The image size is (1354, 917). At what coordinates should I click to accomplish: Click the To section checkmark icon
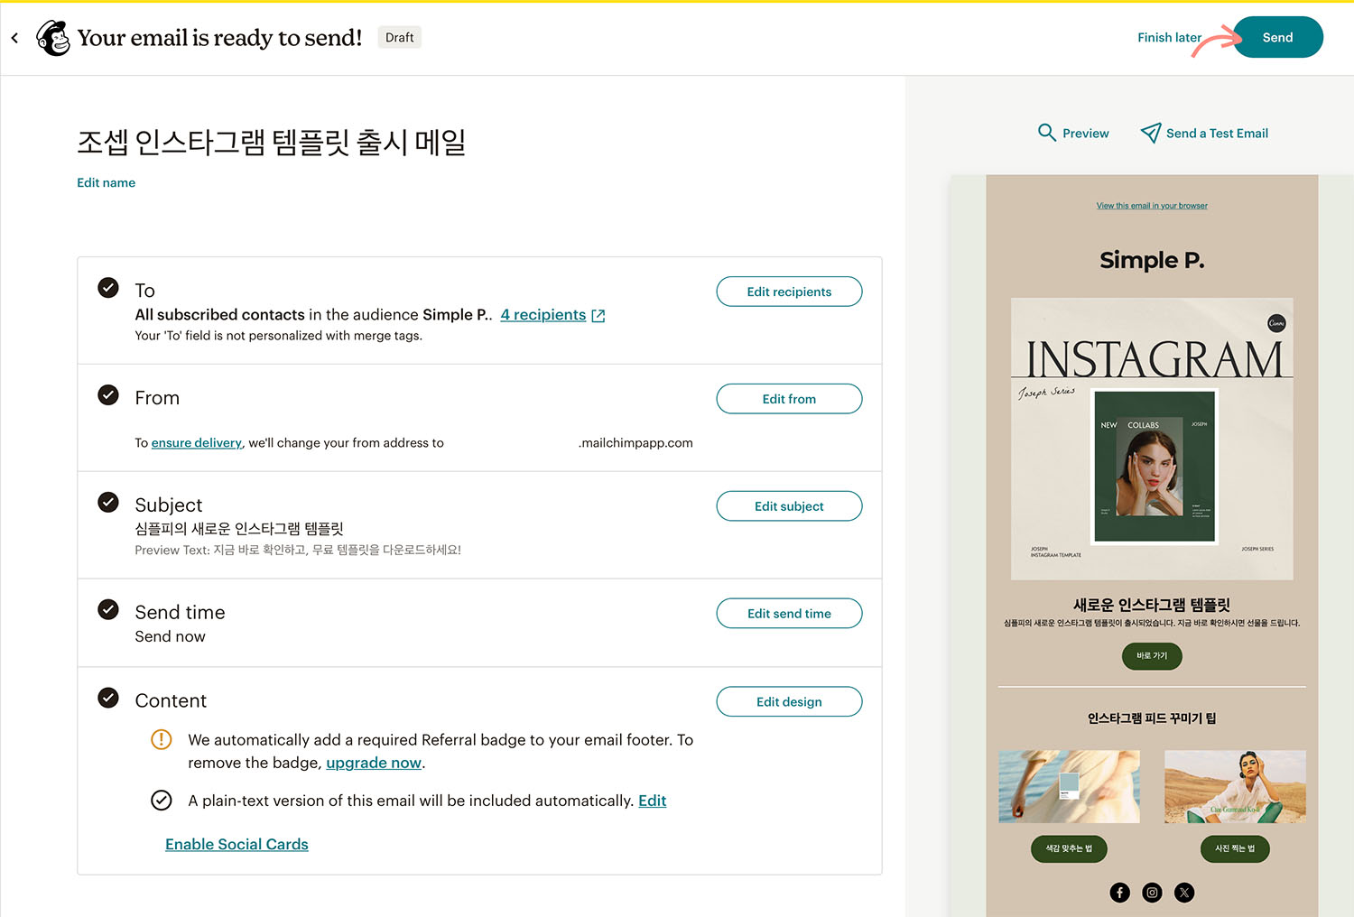pos(108,288)
